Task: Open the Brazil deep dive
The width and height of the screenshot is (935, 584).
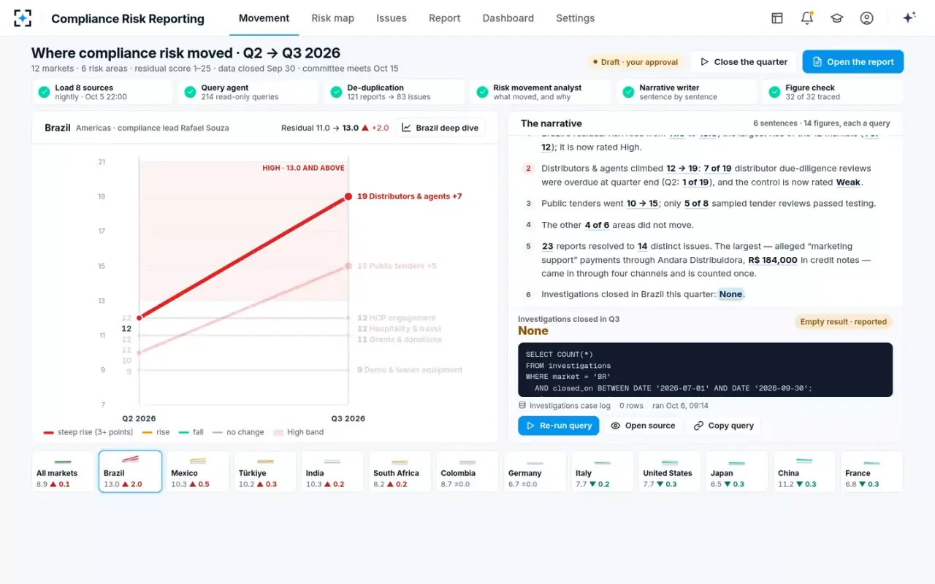Action: pyautogui.click(x=440, y=128)
